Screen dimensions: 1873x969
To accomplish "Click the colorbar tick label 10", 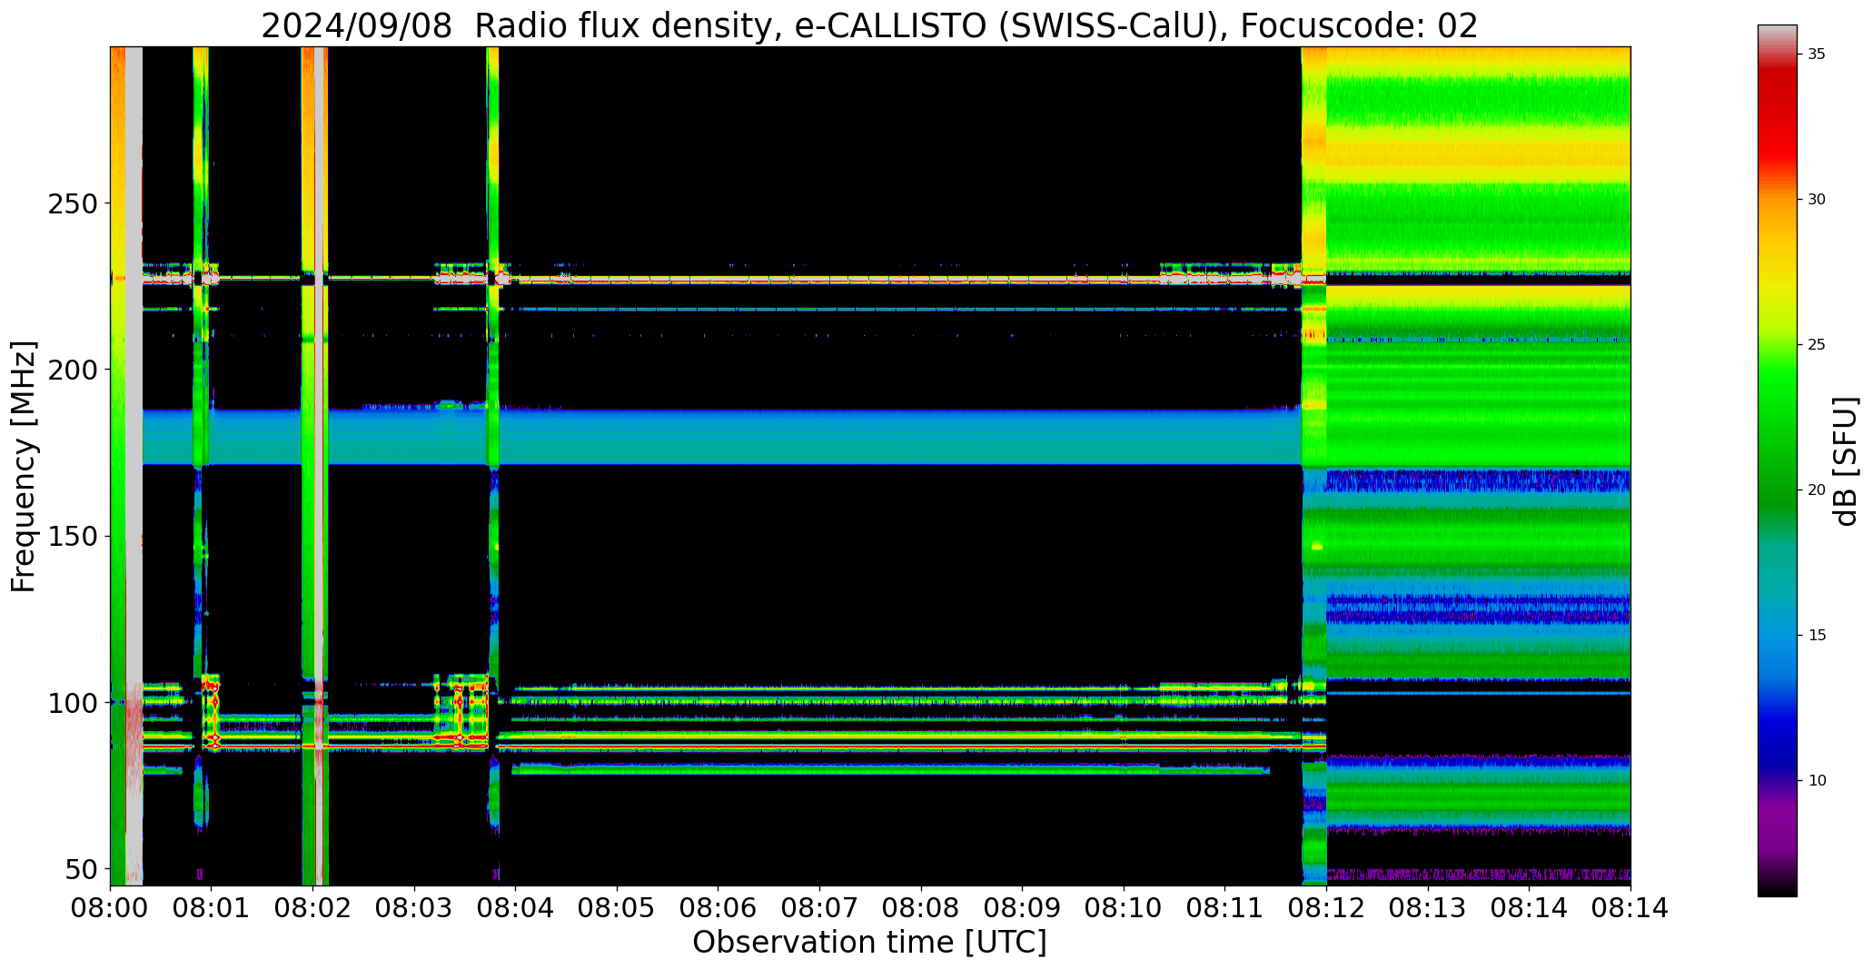I will 1817,780.
